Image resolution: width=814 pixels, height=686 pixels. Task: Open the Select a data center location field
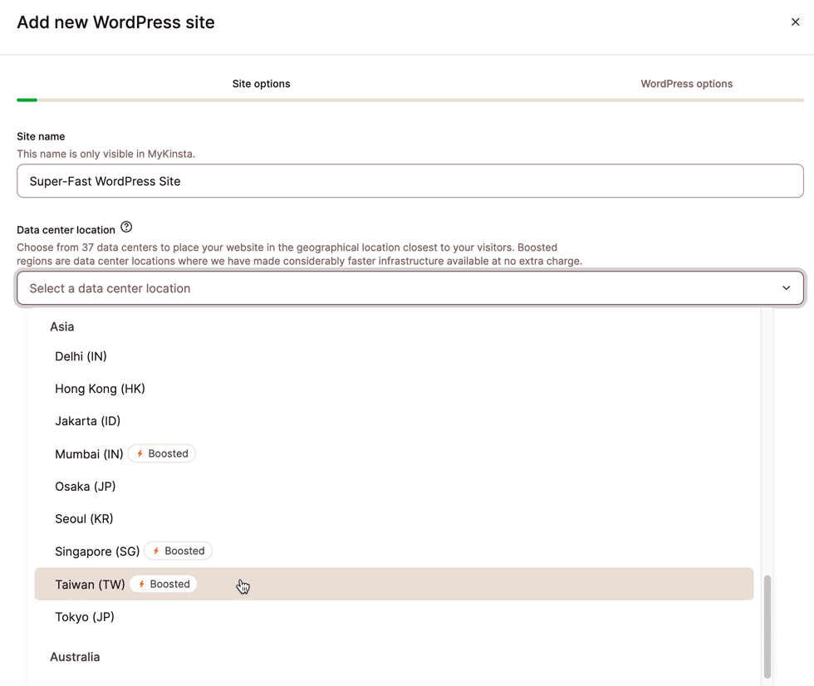click(x=399, y=288)
